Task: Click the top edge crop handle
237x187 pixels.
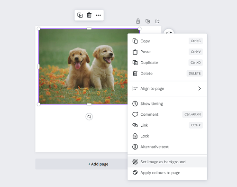Action: [x=89, y=28]
